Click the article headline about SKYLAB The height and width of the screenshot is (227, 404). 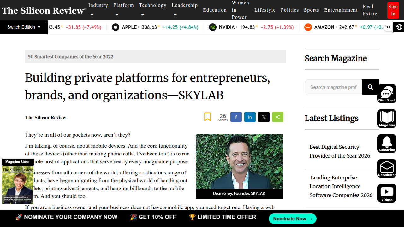pos(147,86)
